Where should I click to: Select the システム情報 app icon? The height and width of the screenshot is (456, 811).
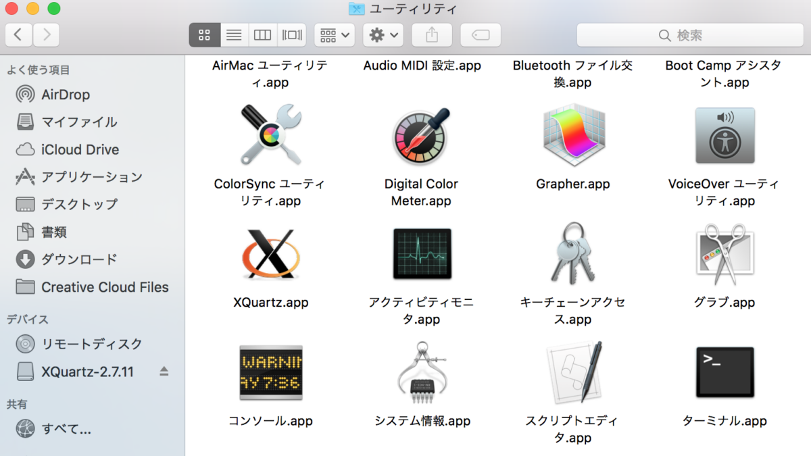422,372
